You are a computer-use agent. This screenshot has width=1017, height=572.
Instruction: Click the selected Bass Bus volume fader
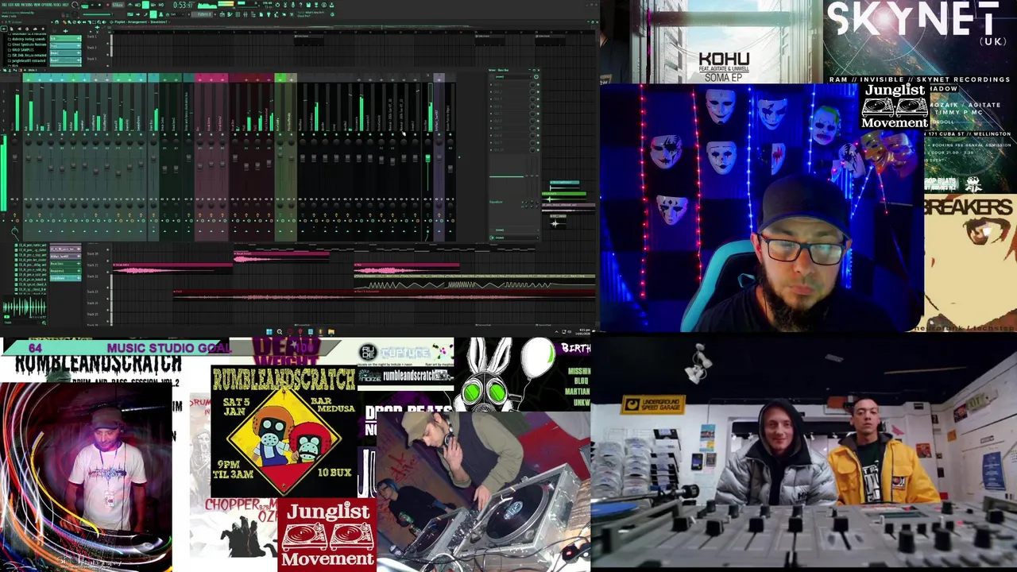427,158
